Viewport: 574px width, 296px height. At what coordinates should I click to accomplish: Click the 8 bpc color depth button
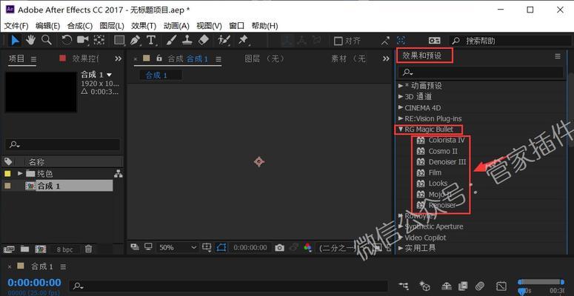point(64,249)
